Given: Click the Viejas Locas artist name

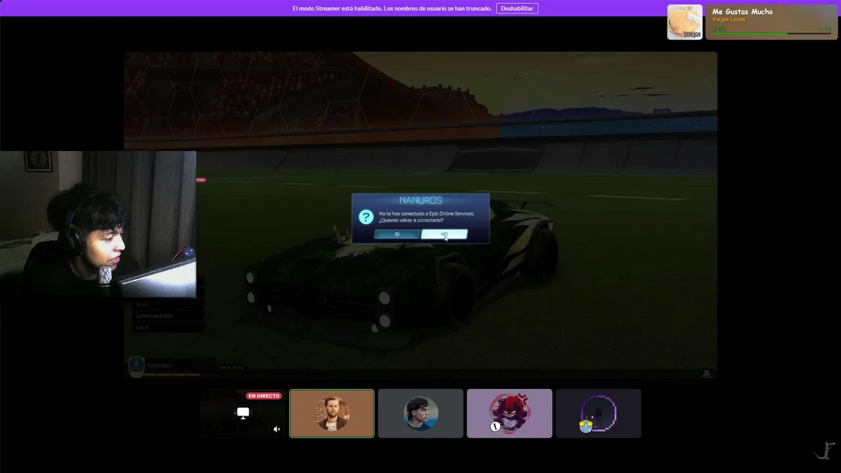Looking at the screenshot, I should pos(729,20).
